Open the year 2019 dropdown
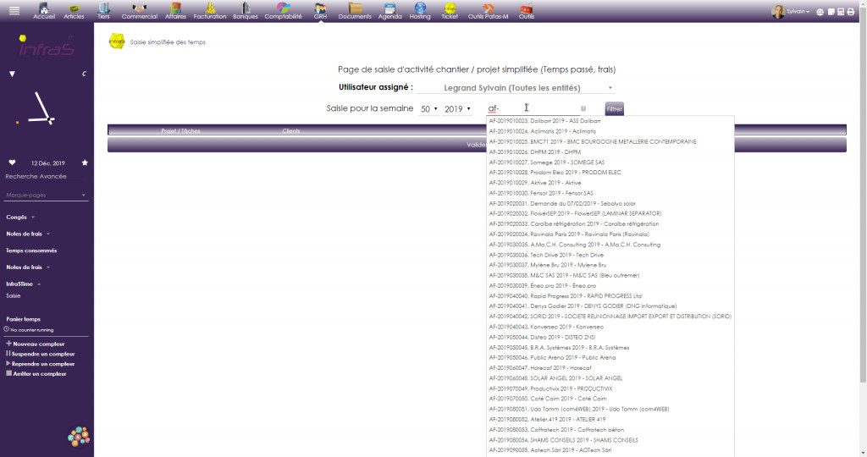This screenshot has height=457, width=867. 457,109
